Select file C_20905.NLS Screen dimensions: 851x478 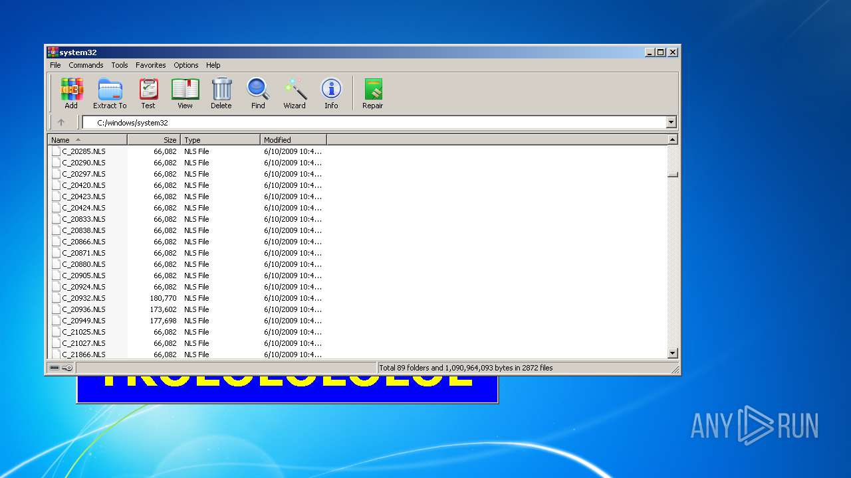coord(84,276)
